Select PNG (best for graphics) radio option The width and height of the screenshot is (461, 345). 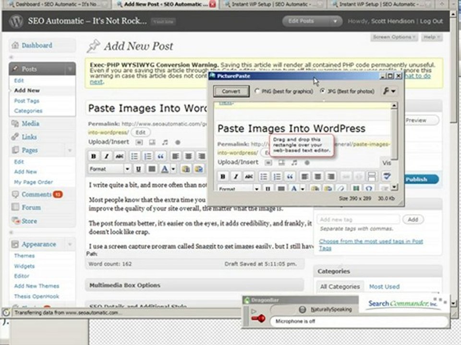(257, 91)
